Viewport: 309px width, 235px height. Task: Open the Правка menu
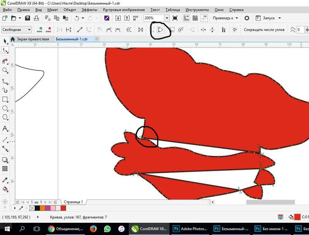click(x=23, y=9)
